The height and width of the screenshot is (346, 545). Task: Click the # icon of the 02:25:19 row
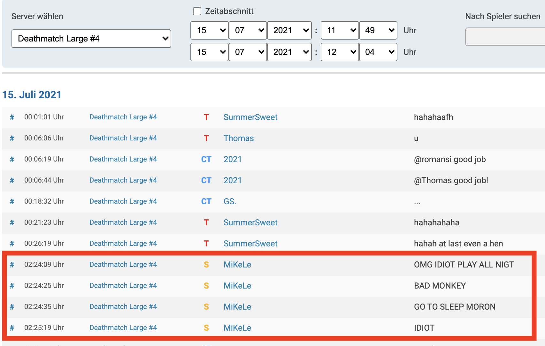(12, 328)
